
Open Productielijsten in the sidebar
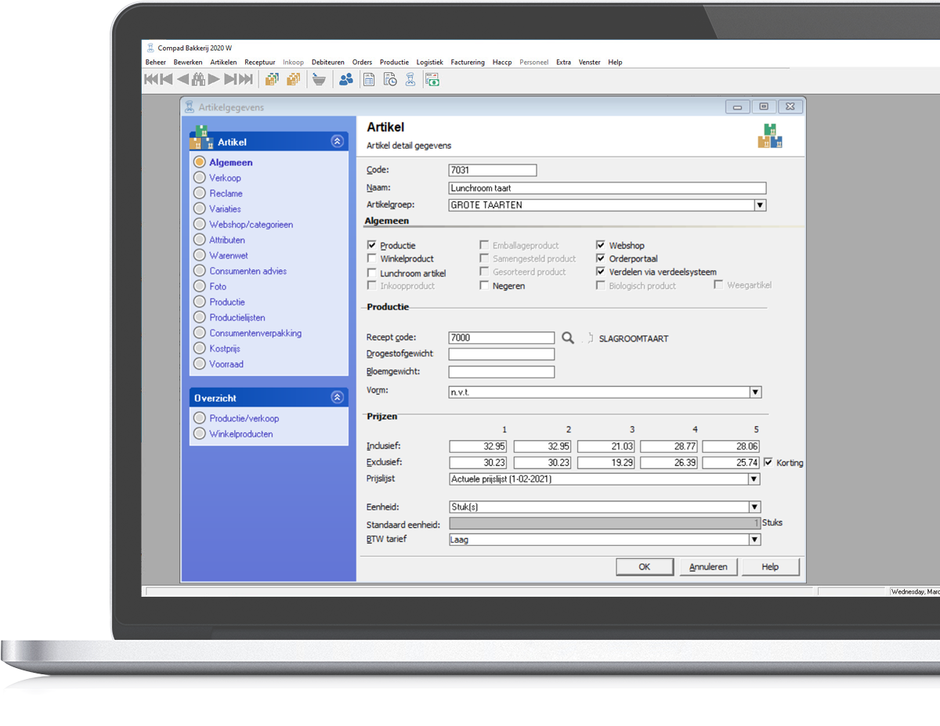point(237,318)
